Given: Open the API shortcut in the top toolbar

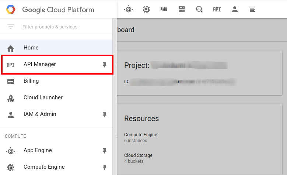Looking at the screenshot, I should pyautogui.click(x=217, y=9).
